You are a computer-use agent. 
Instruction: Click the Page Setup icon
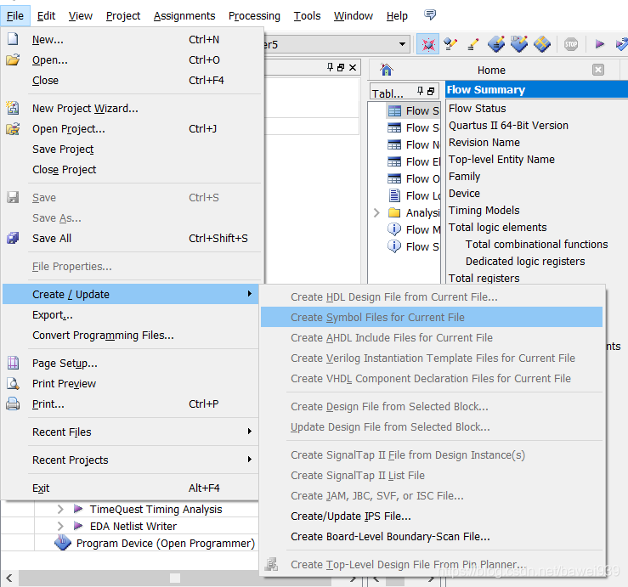pyautogui.click(x=13, y=363)
